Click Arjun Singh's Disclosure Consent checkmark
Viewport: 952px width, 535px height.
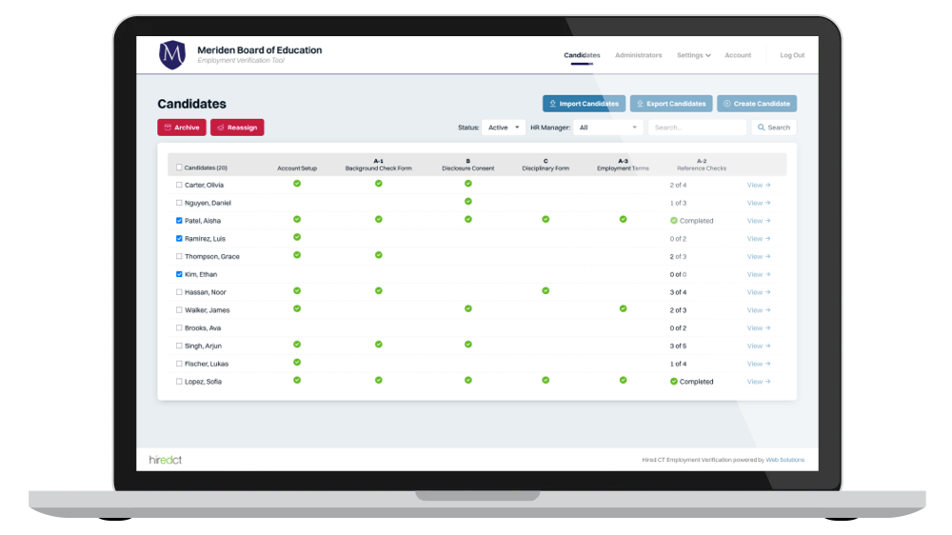[x=468, y=345]
